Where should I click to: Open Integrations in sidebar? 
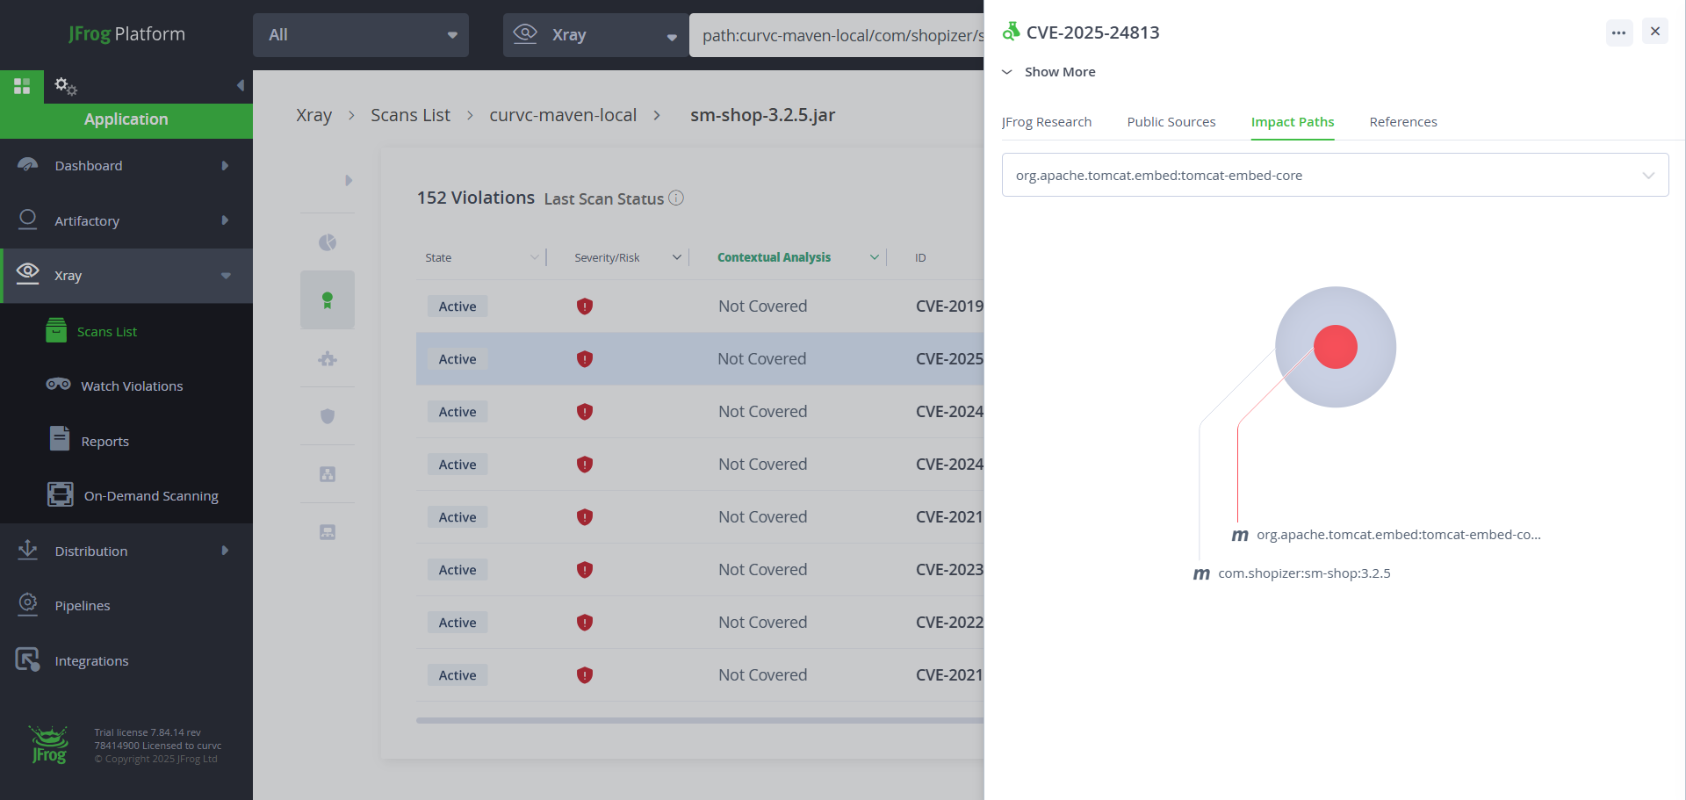pos(91,661)
